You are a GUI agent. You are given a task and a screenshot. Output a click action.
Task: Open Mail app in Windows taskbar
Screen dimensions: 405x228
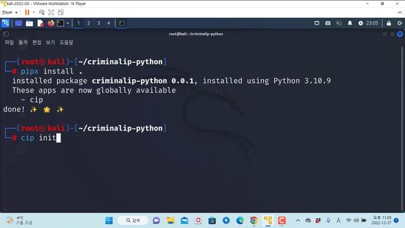[x=184, y=220]
